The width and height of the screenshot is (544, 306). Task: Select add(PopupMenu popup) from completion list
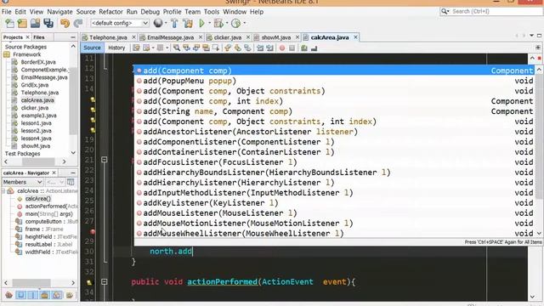pos(334,81)
